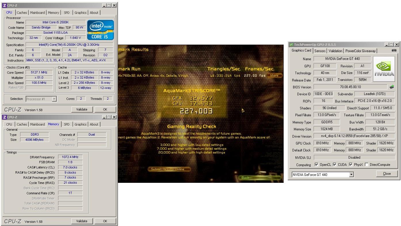This screenshot has height=226, width=401.
Task: Open Graphics tab in top CPU-Z window
Action: (80, 13)
